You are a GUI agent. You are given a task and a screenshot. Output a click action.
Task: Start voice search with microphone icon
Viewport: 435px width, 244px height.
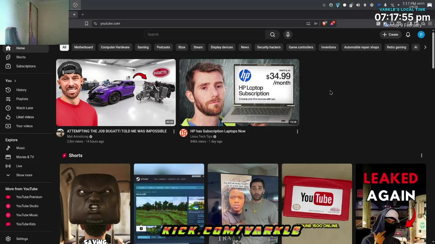pos(288,34)
